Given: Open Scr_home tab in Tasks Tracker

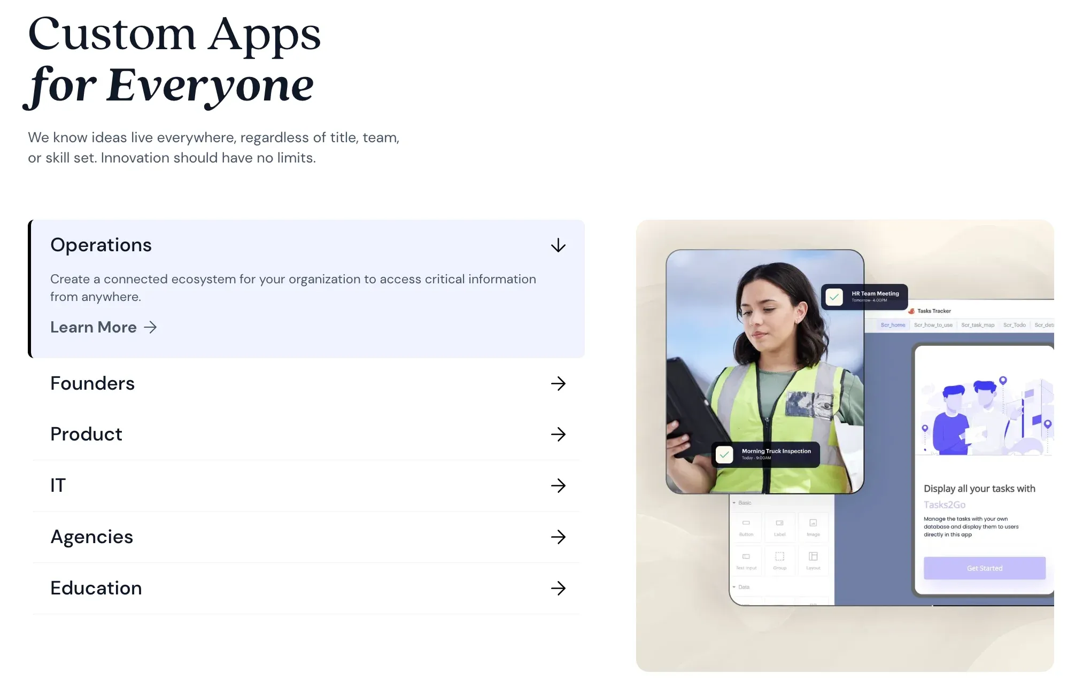Looking at the screenshot, I should (x=893, y=325).
